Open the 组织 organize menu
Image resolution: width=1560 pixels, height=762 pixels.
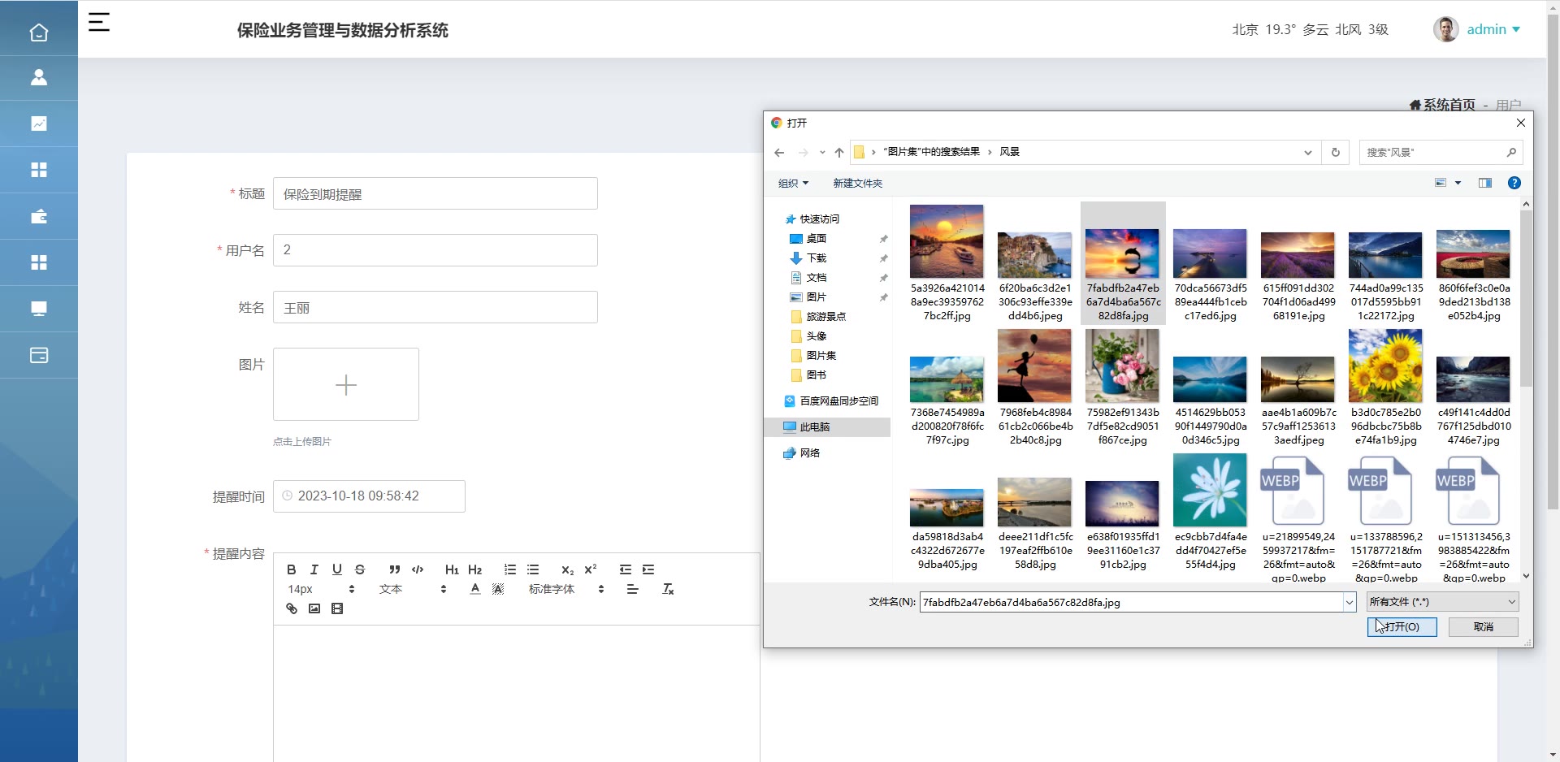[x=793, y=183]
